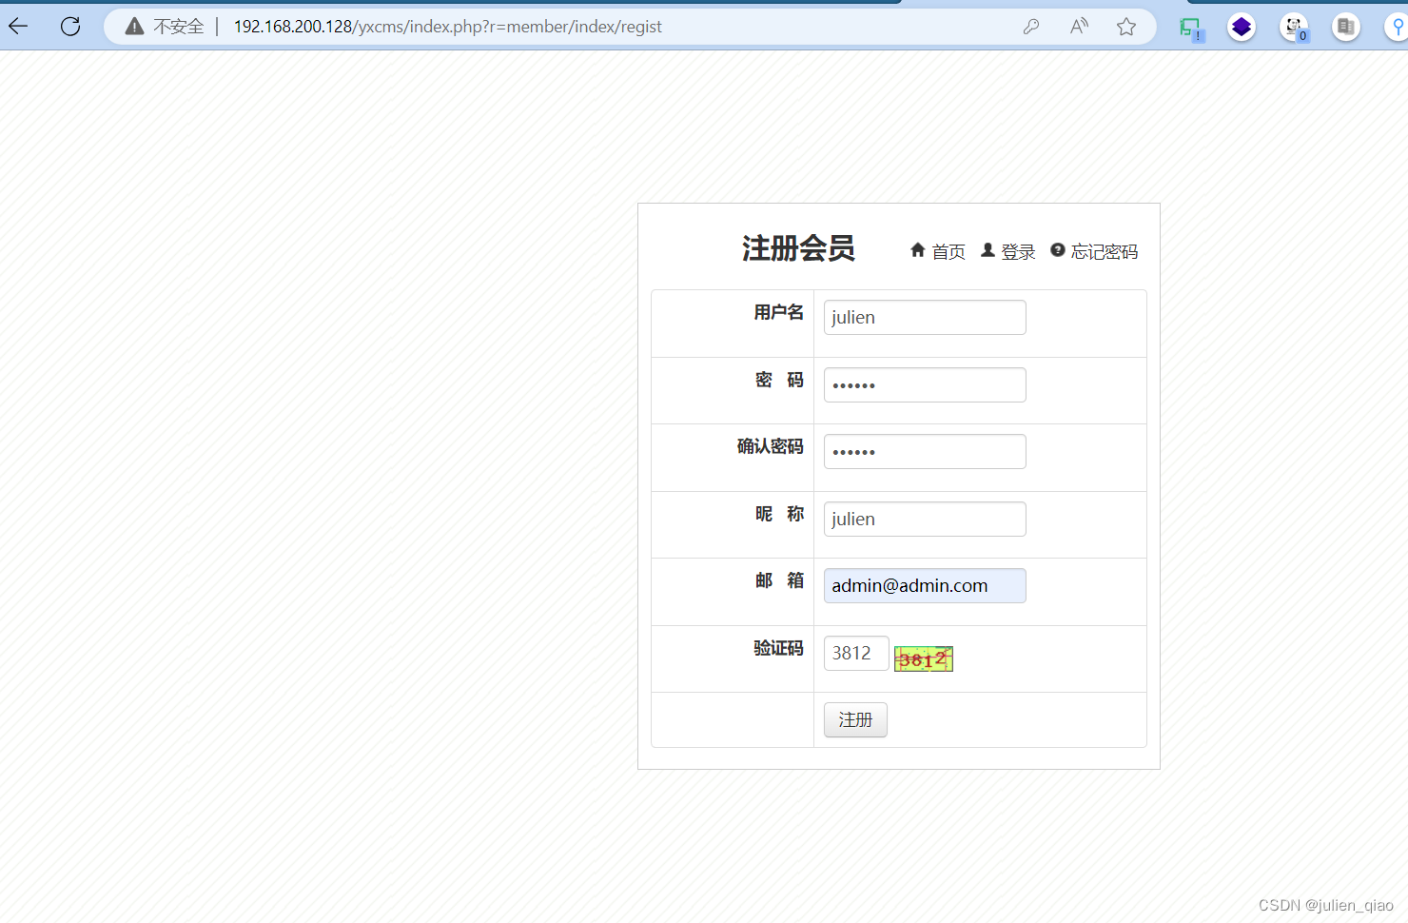Image resolution: width=1408 pixels, height=923 pixels.
Task: Open the purple diamond extension icon
Action: 1242,27
